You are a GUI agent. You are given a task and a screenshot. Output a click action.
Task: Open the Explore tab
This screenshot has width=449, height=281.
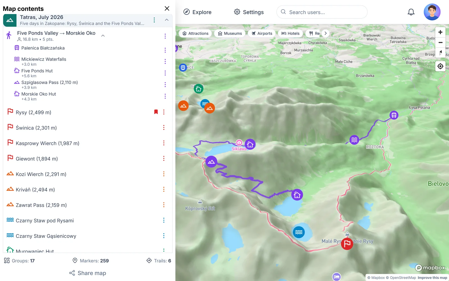point(197,12)
